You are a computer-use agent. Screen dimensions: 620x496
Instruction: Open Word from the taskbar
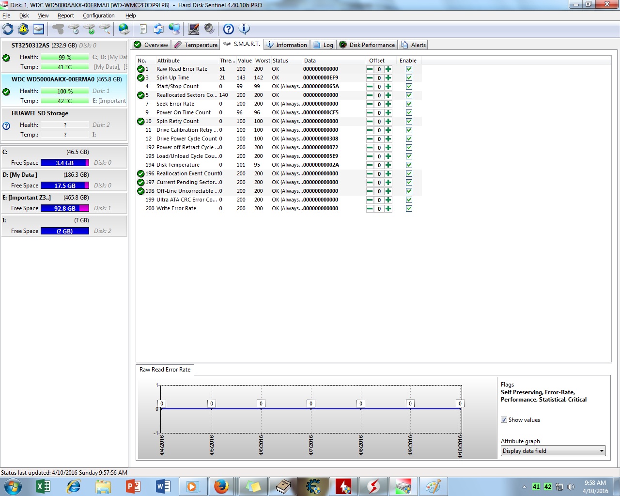(163, 486)
